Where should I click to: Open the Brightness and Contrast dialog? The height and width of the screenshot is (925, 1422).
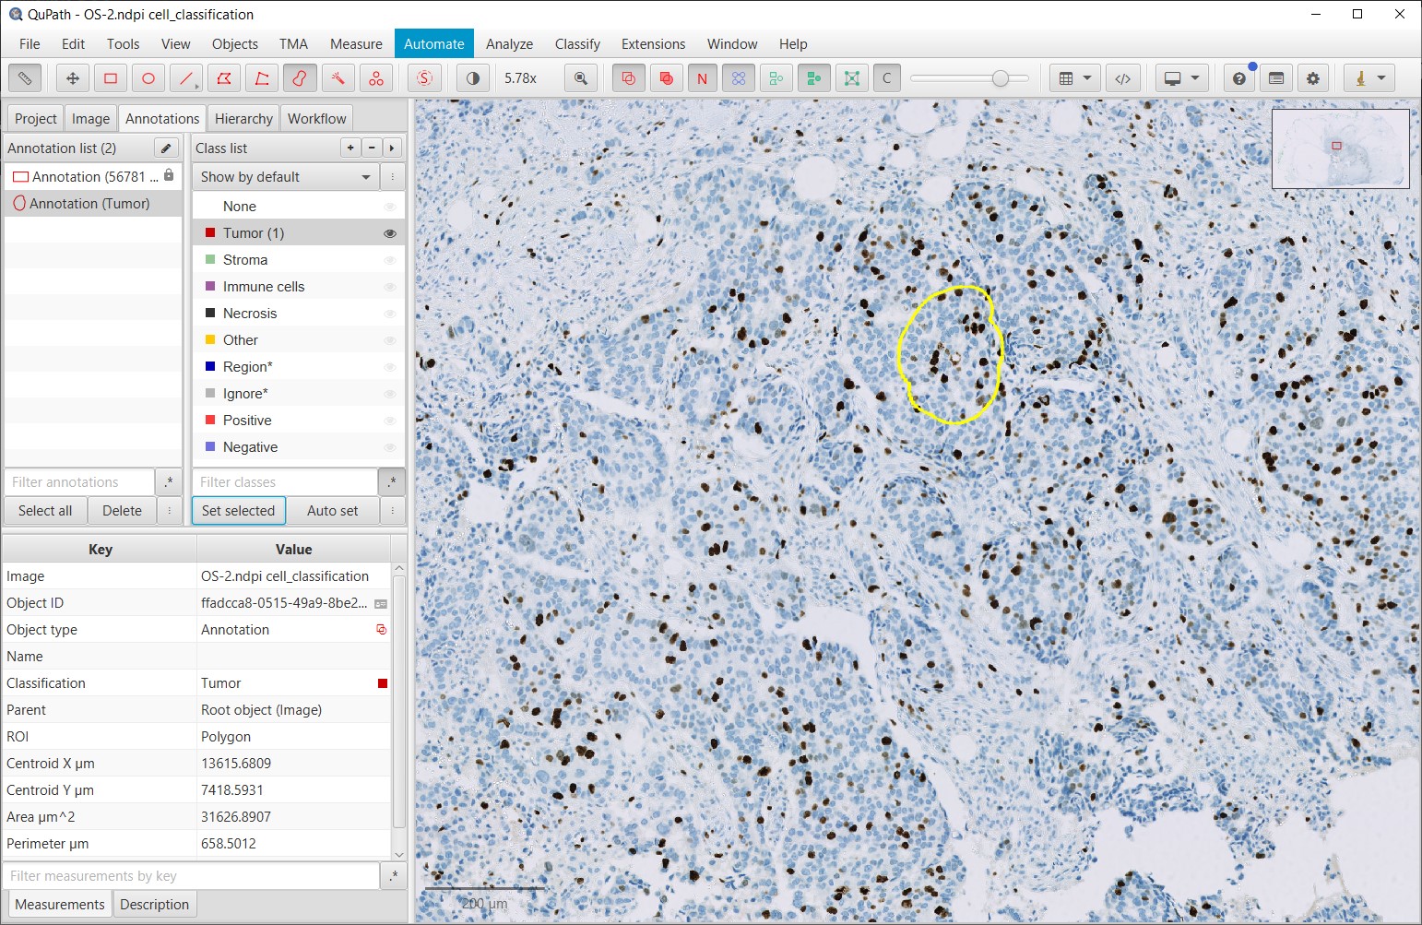(x=473, y=78)
